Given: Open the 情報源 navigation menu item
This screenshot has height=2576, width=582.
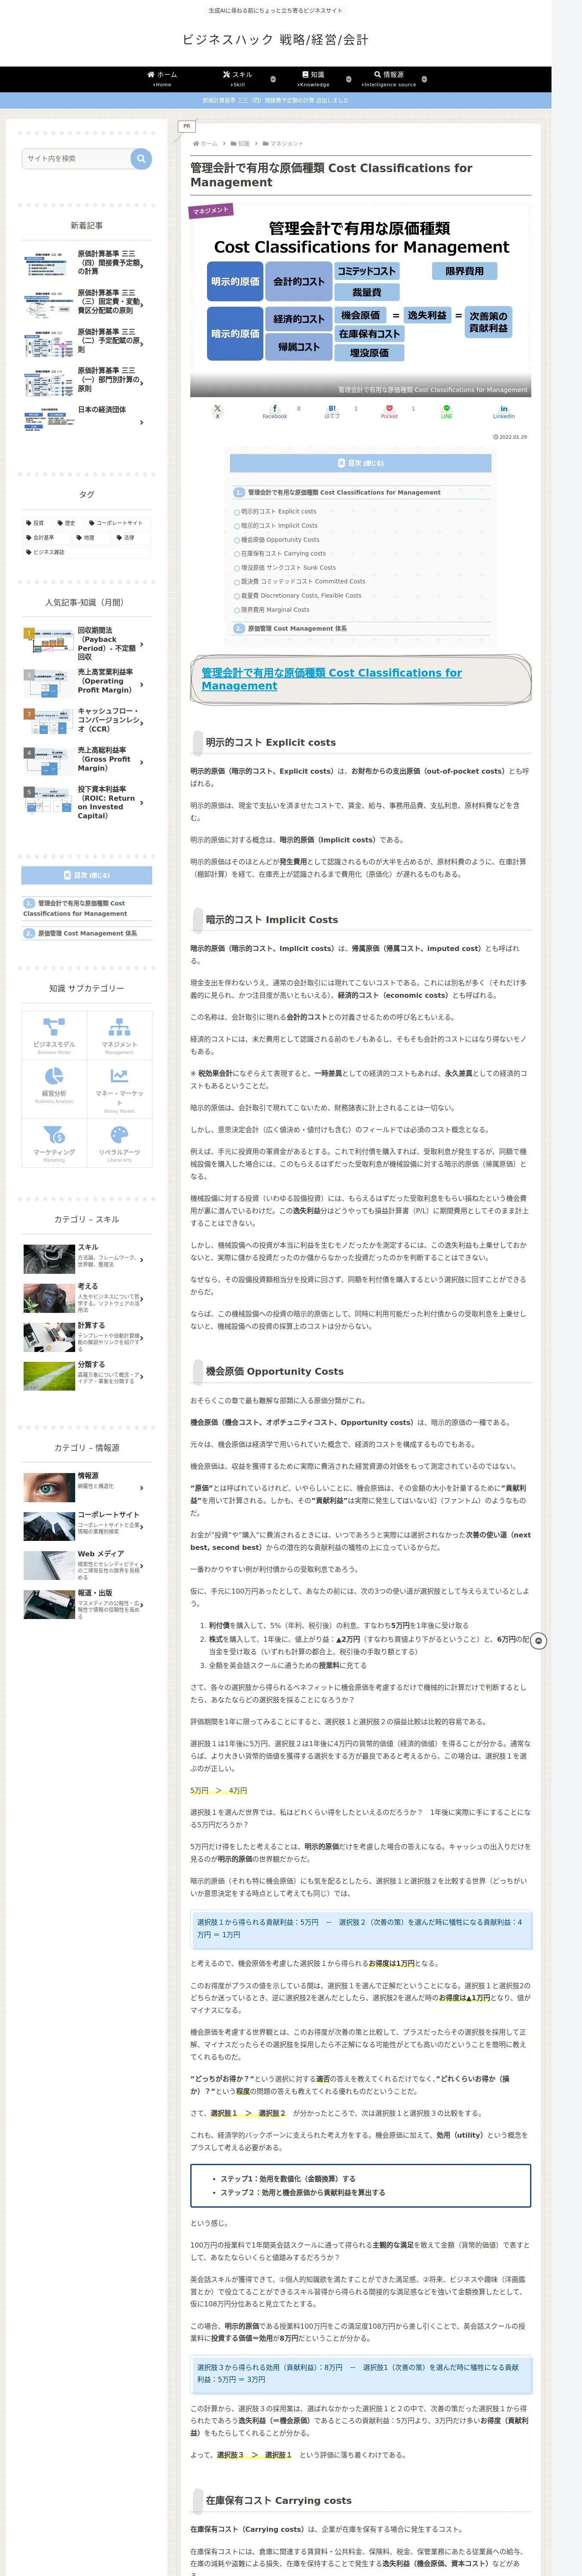Looking at the screenshot, I should [389, 79].
